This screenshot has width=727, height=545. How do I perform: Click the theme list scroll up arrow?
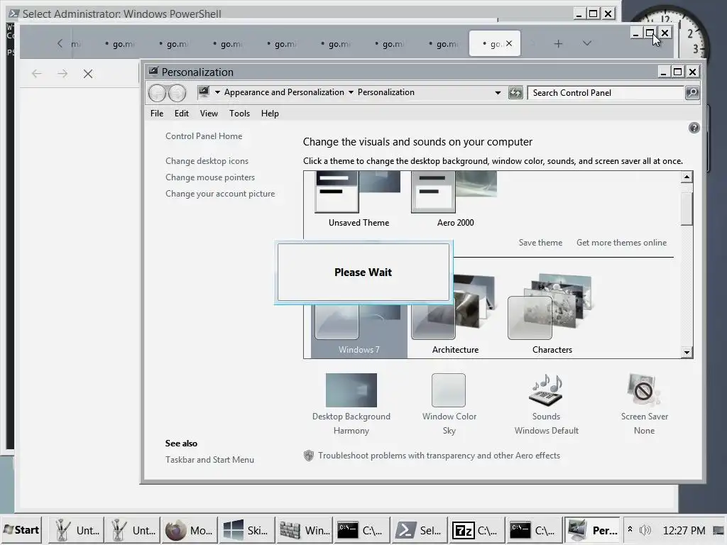click(687, 177)
